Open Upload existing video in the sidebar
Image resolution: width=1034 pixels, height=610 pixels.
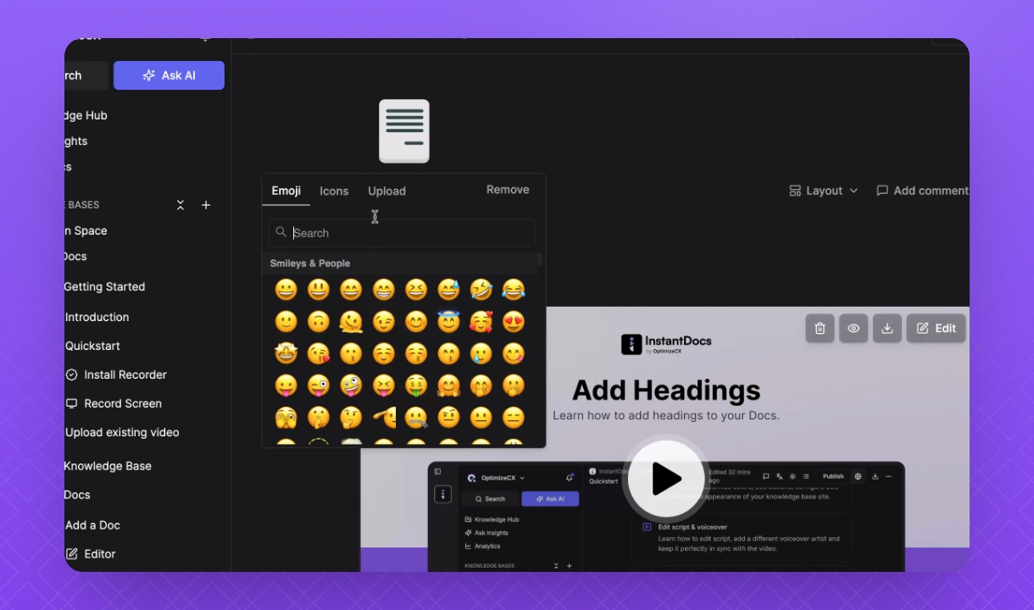122,432
